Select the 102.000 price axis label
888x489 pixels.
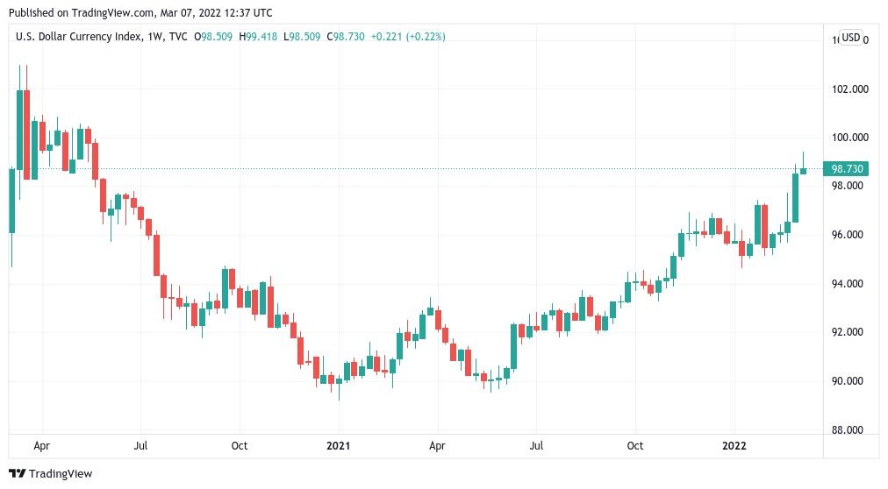849,89
